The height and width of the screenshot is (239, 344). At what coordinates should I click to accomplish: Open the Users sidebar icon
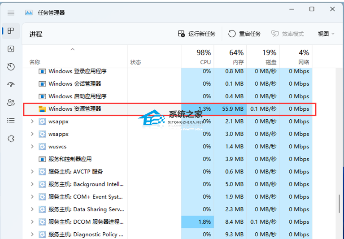(x=11, y=103)
